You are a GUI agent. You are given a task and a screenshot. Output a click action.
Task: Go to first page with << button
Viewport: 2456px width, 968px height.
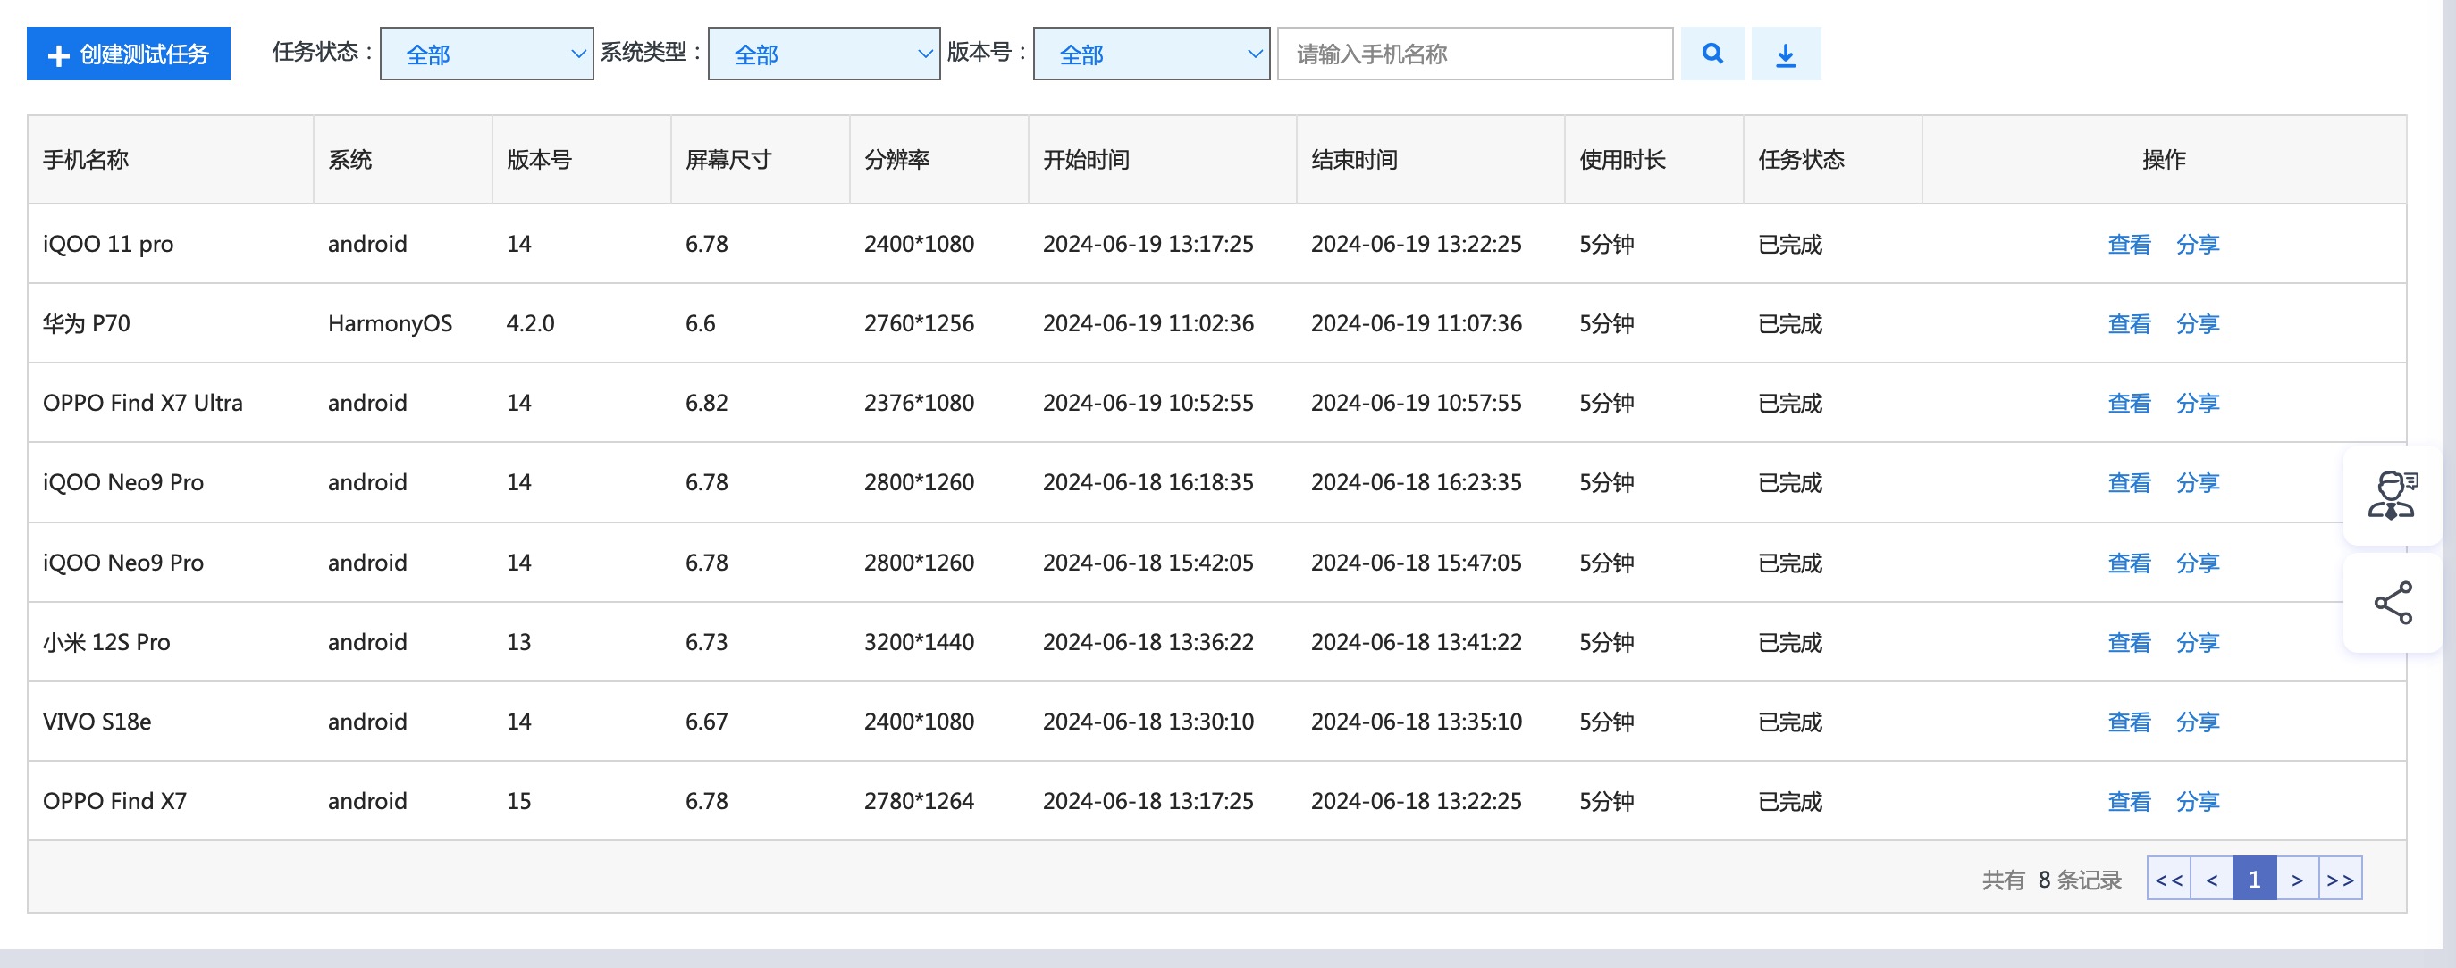(2168, 879)
